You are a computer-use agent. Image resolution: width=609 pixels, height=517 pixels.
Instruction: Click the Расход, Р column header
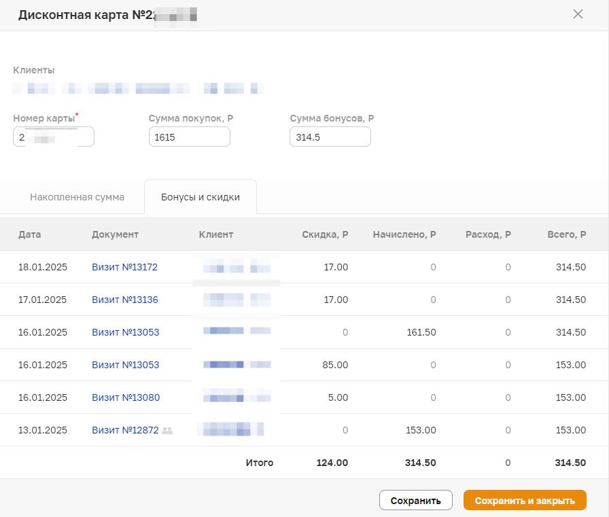tap(488, 234)
